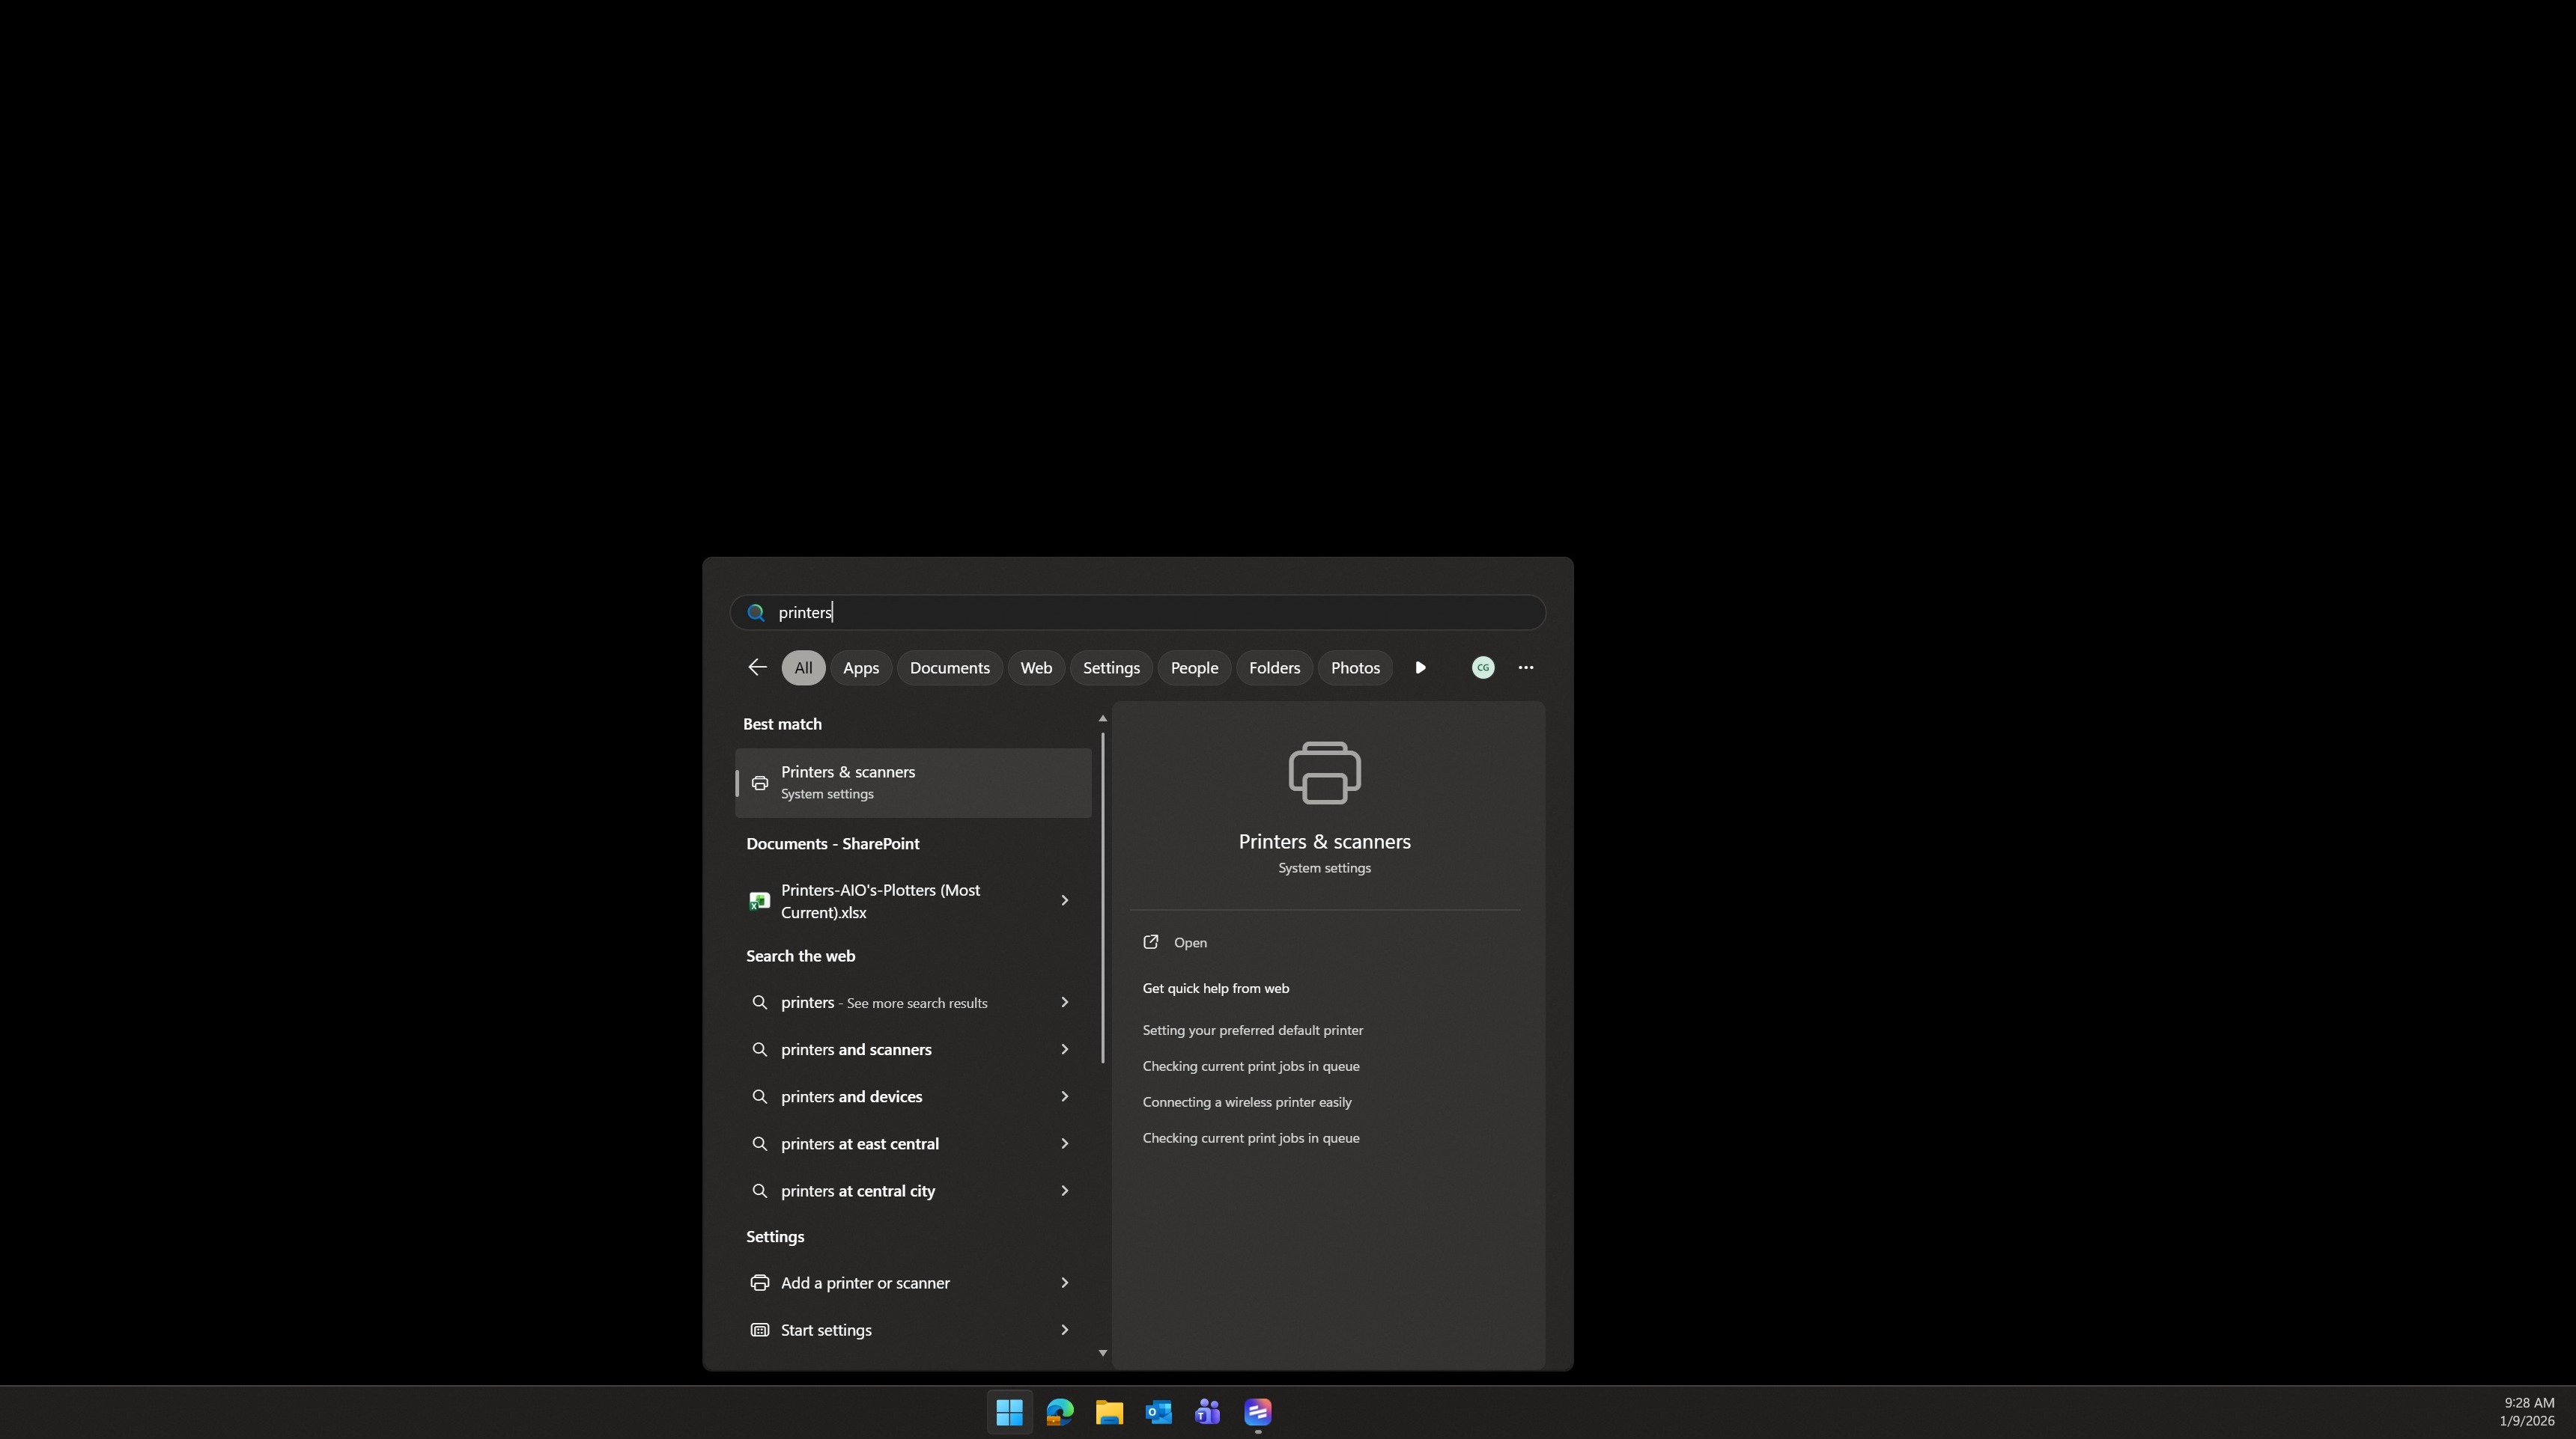Open Microsoft Teams taskbar icon
This screenshot has height=1439, width=2576.
1208,1412
